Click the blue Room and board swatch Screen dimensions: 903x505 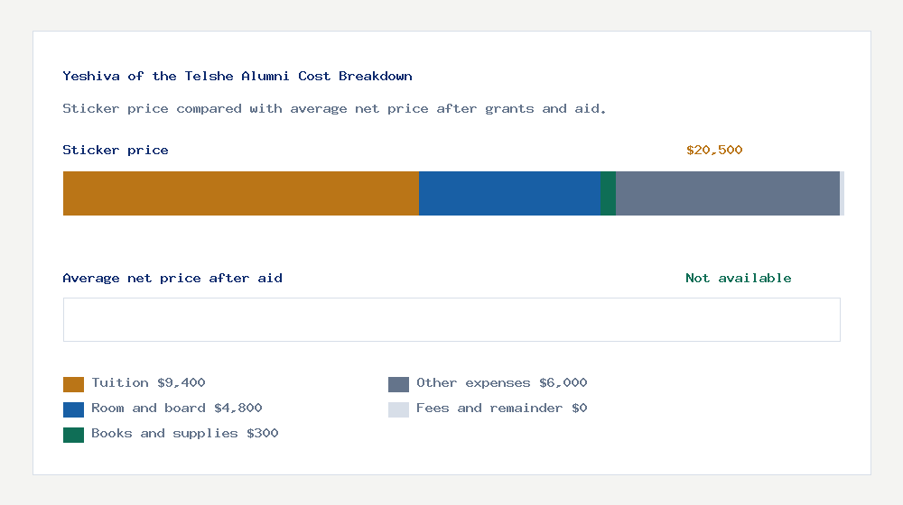(x=74, y=409)
